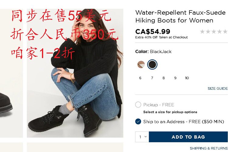Viewport: 228px width, 152px height.
Task: Open the quantity dropdown
Action: tap(142, 137)
